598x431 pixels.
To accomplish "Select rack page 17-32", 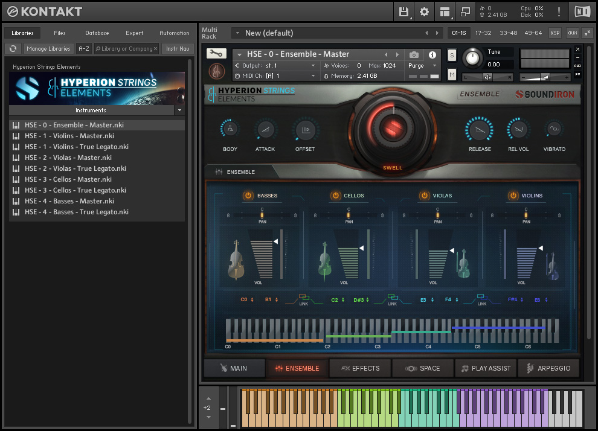I will tap(483, 33).
